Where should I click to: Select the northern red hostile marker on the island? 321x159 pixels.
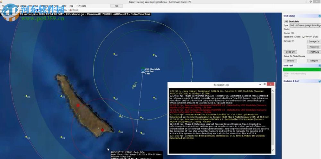(x=78, y=105)
